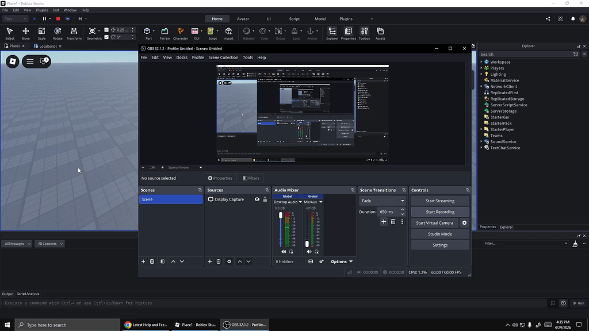Toggle vertical mixer layout in Audio Mixer
The image size is (589, 331).
[311, 261]
